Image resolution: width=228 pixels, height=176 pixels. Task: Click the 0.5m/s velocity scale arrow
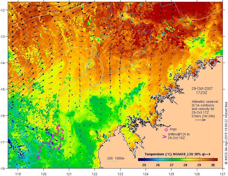(200, 120)
